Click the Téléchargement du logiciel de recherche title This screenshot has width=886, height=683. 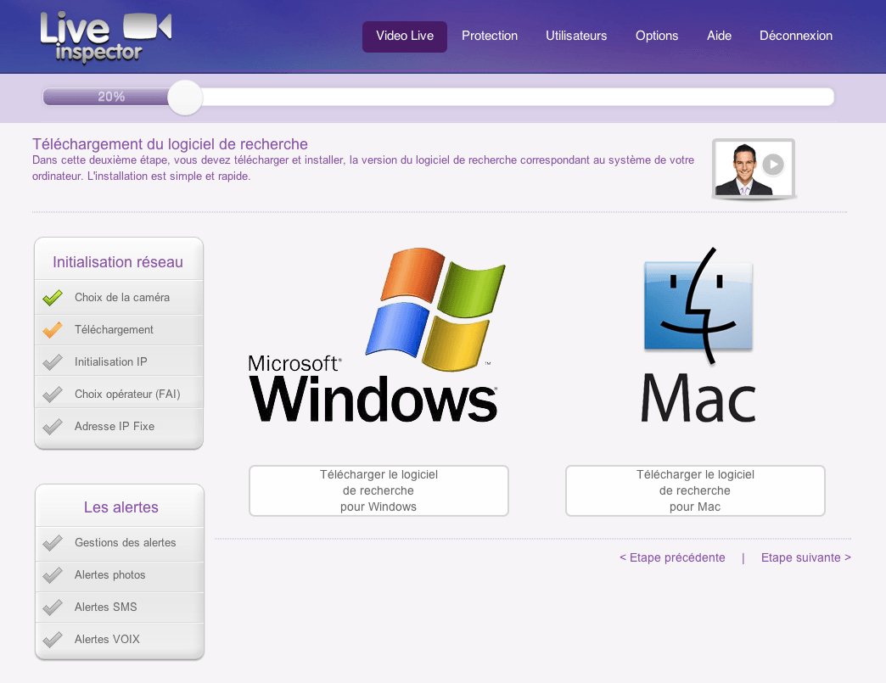[x=170, y=144]
